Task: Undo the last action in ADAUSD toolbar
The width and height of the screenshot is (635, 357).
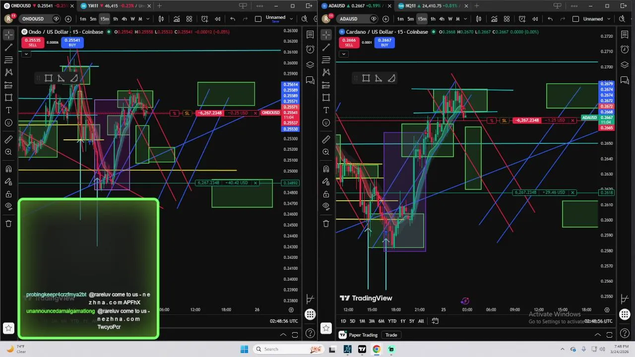Action: pos(550,19)
